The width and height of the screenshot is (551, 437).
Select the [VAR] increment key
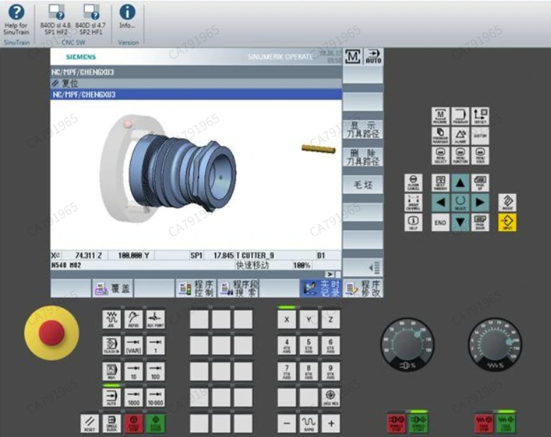pyautogui.click(x=134, y=345)
